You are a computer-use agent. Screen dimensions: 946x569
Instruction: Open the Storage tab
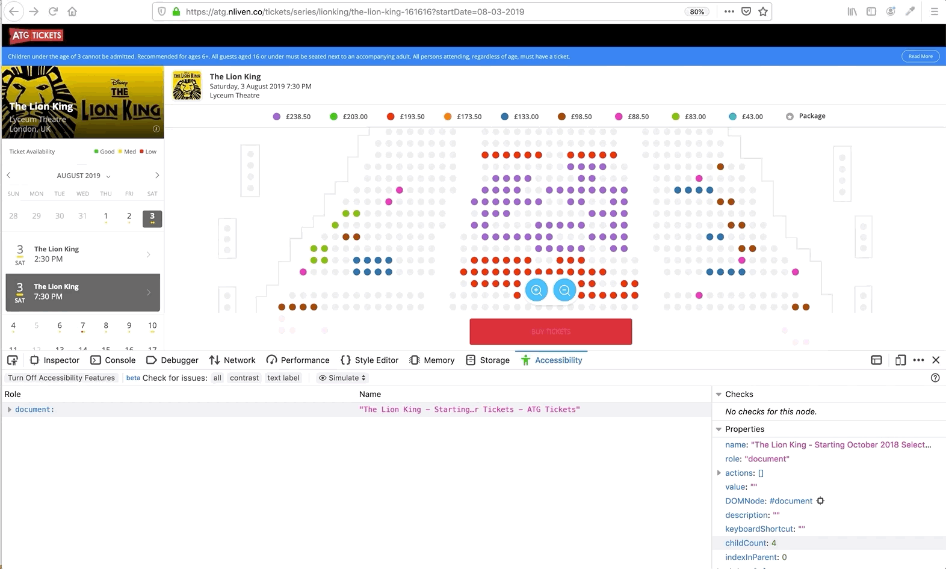coord(488,360)
